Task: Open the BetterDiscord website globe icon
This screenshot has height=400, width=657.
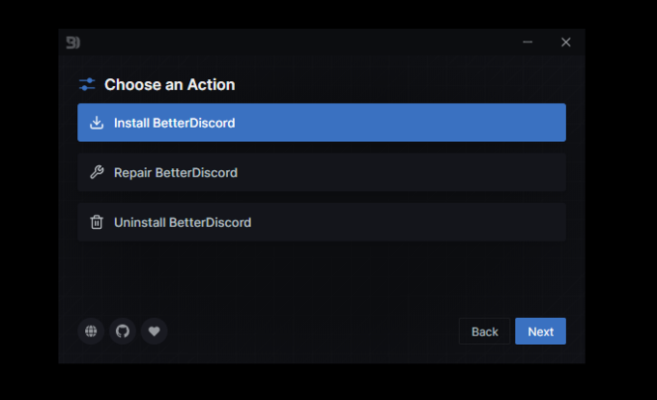Action: pos(91,330)
